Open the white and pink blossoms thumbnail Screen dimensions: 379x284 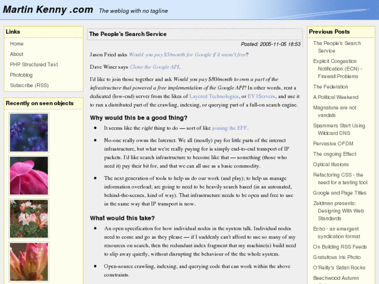pos(29,219)
